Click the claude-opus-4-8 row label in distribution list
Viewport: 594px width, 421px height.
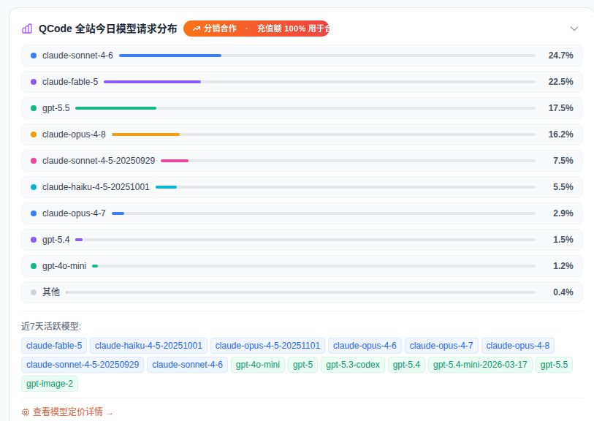[74, 134]
